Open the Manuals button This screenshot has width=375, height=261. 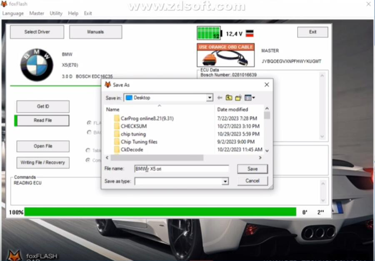(96, 32)
